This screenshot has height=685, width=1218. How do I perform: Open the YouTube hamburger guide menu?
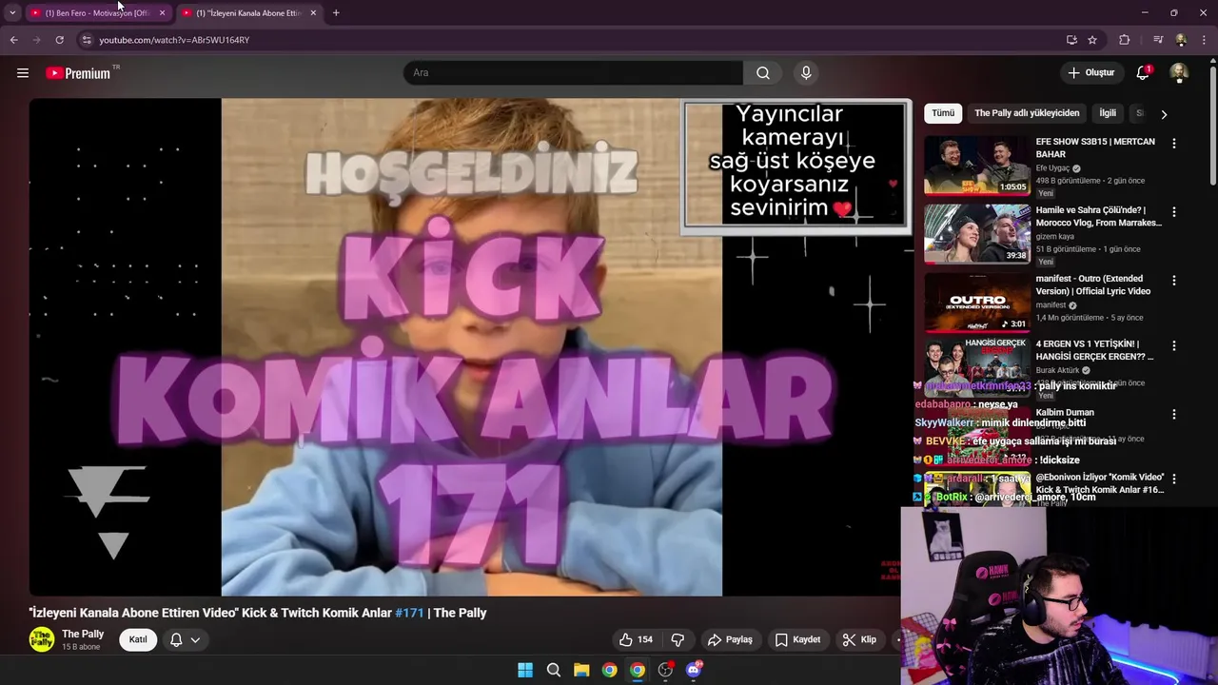[x=23, y=73]
